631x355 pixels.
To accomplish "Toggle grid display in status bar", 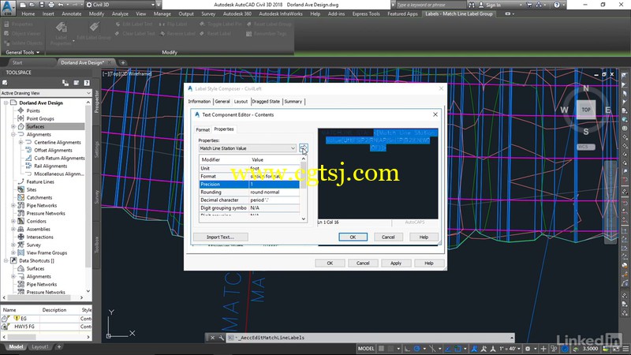I will (x=381, y=349).
